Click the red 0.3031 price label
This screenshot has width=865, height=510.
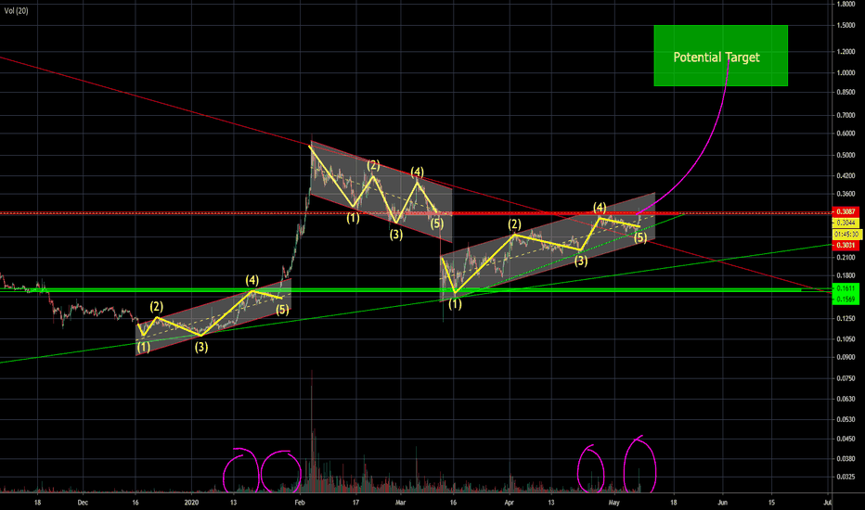tap(846, 246)
